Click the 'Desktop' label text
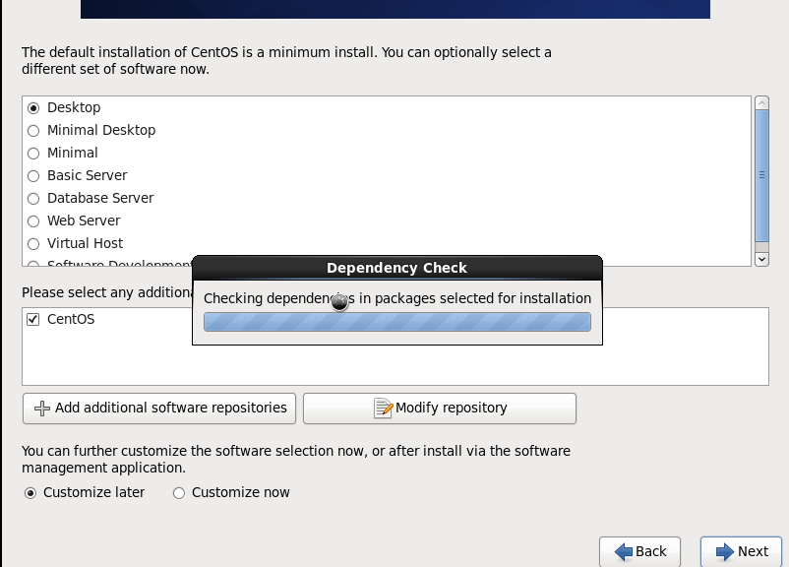This screenshot has height=567, width=789. coord(74,107)
